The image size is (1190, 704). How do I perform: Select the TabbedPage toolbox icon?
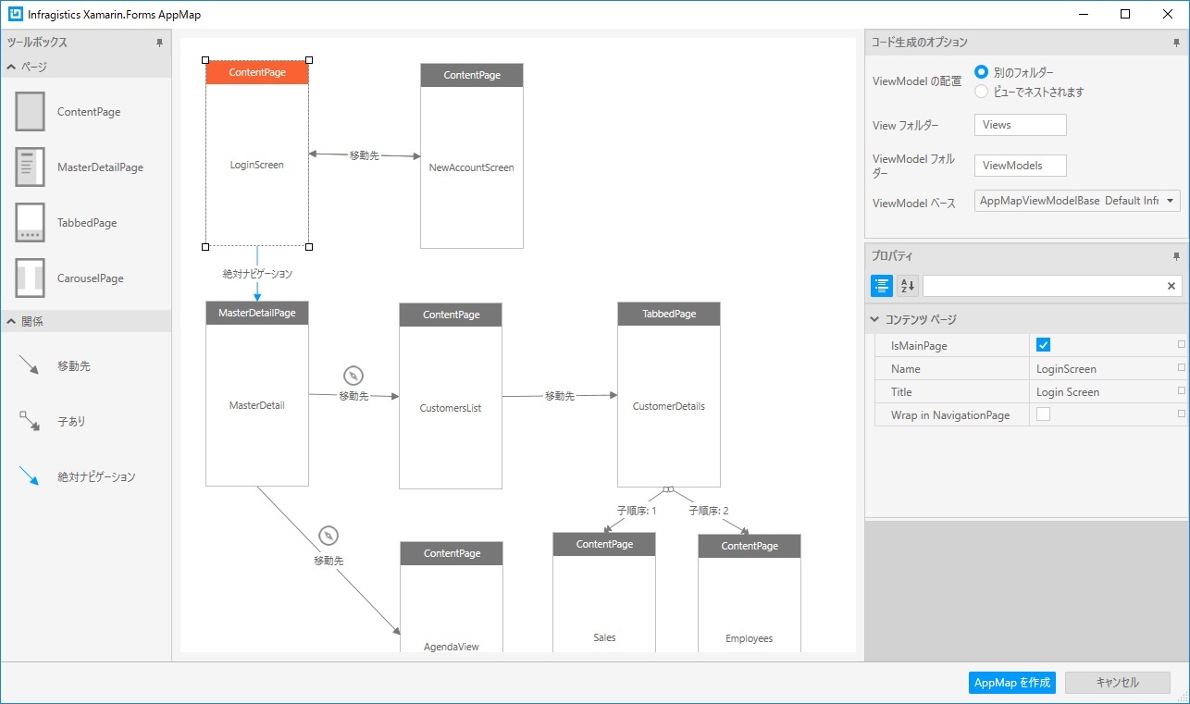[31, 222]
